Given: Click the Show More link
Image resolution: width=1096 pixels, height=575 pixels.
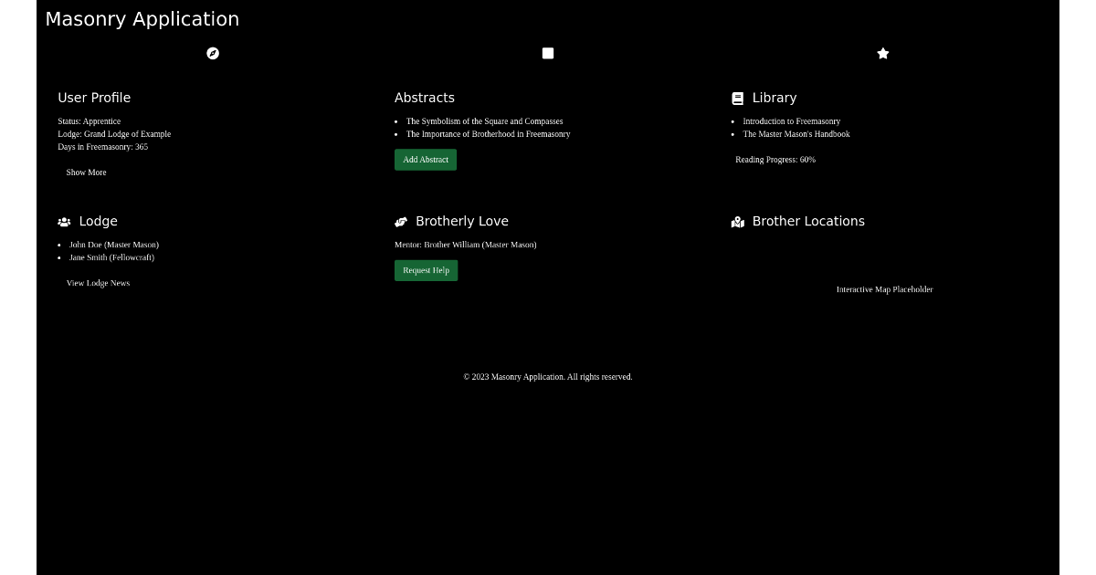Looking at the screenshot, I should [x=86, y=172].
